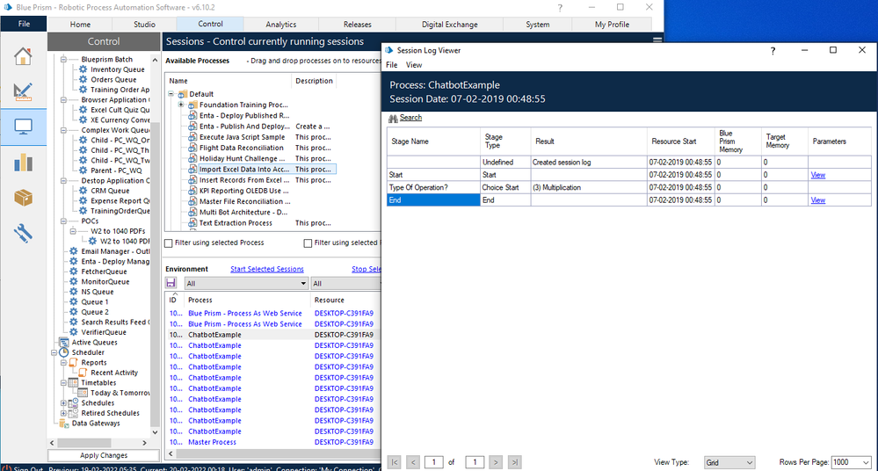Enable Filter using selected Process checkbox
Viewport: 878px width, 471px height.
click(x=169, y=243)
